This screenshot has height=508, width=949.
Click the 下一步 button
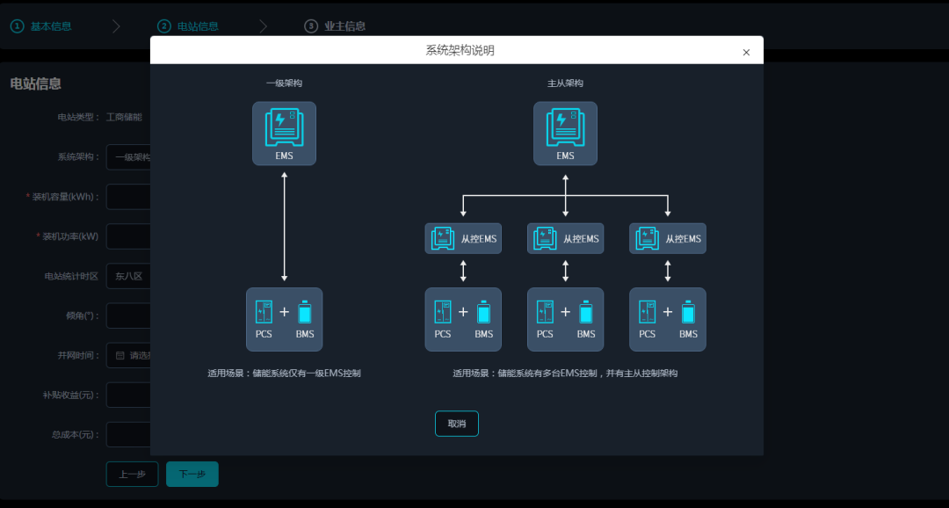pos(192,475)
